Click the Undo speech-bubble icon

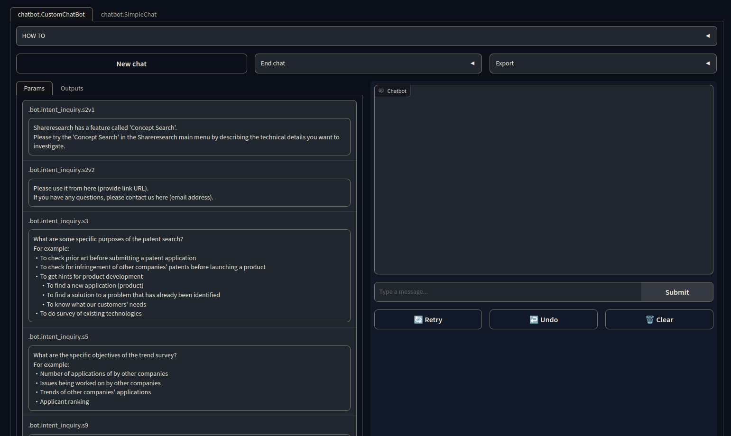coord(535,319)
